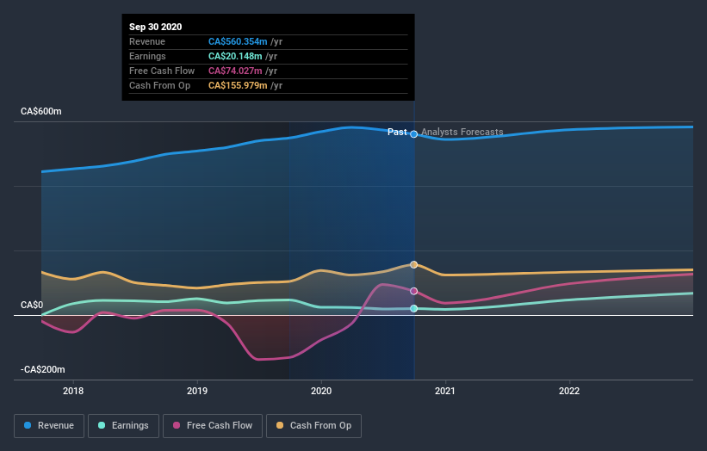Toggle the Cash From Op legend button
707x451 pixels.
click(313, 426)
